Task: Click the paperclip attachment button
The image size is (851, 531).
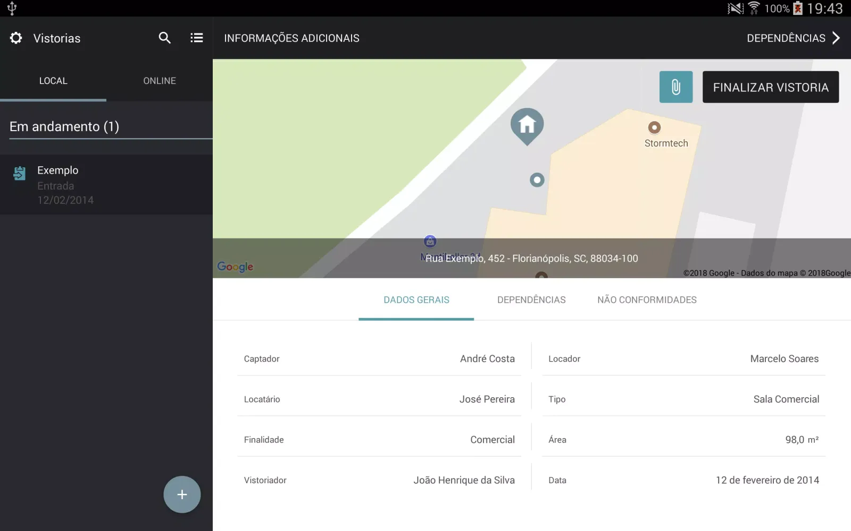Action: 676,87
